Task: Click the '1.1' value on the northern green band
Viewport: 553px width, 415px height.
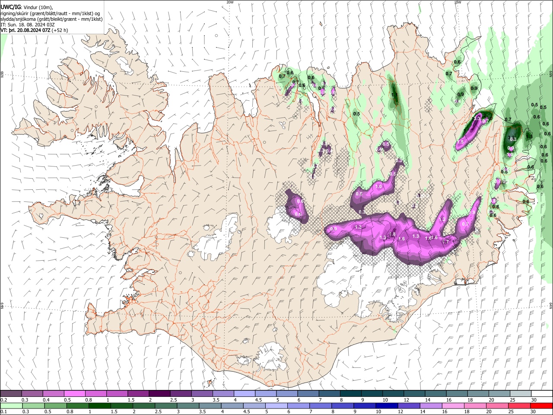Action: click(394, 95)
